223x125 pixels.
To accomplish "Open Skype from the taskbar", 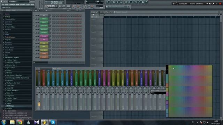I will pos(53,122).
